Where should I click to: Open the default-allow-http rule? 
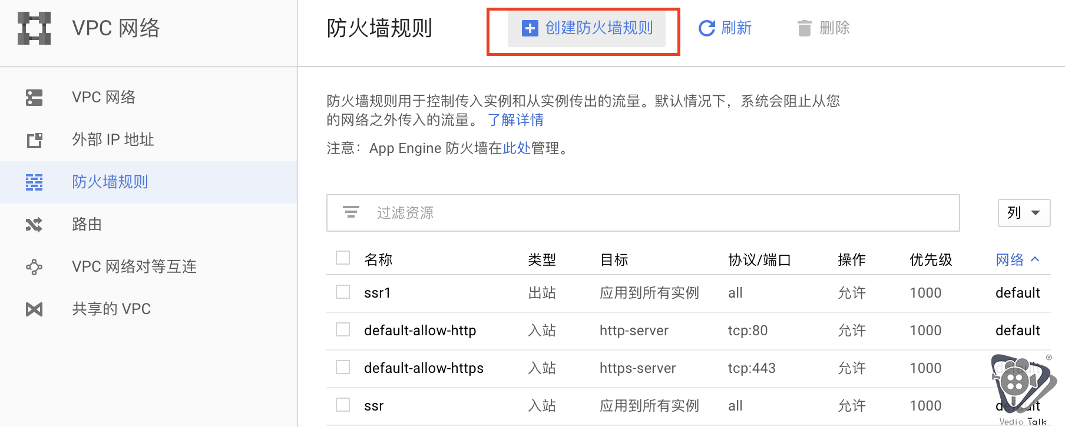coord(420,330)
